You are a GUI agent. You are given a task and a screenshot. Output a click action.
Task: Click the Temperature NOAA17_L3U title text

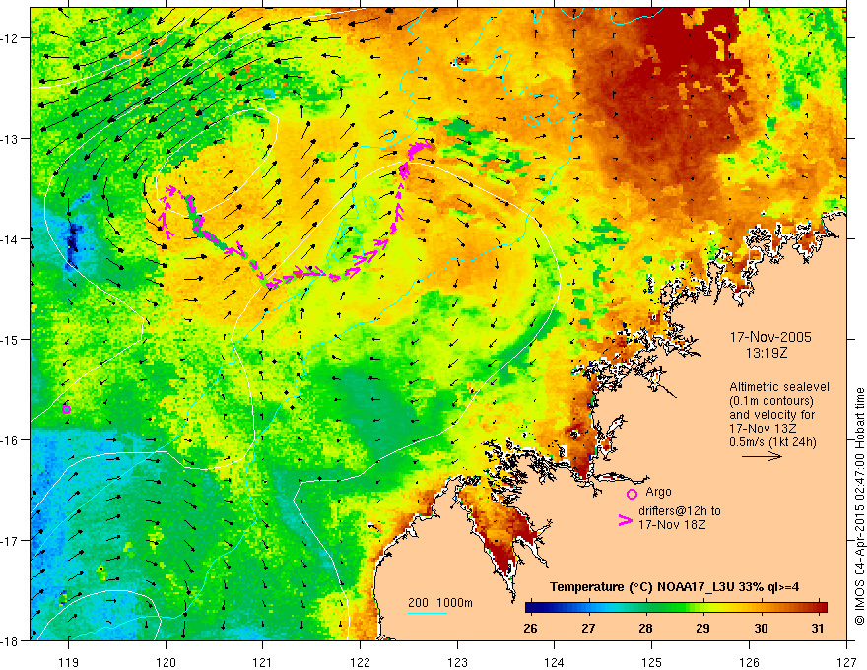[674, 587]
